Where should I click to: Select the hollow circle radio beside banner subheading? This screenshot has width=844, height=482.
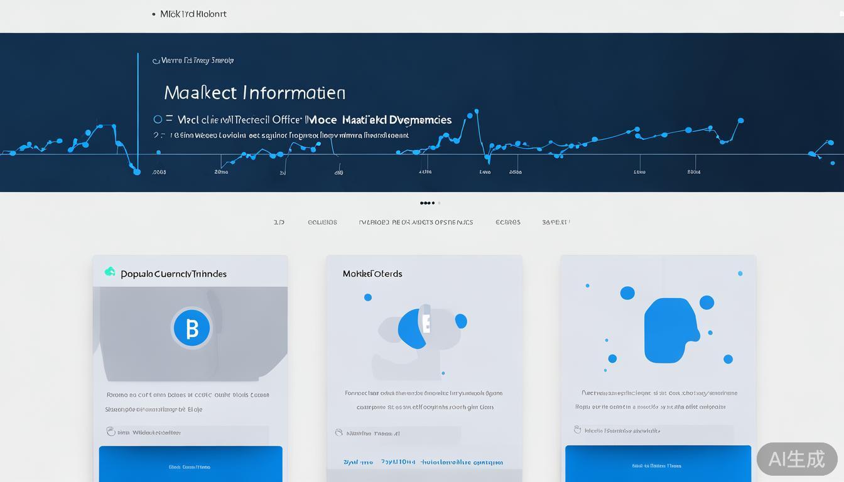coord(158,119)
